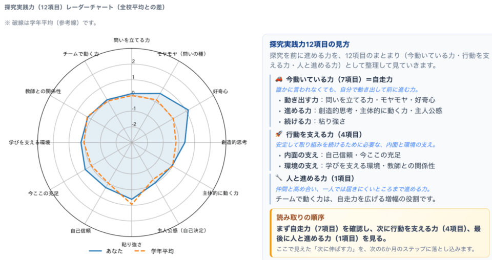Click the チームで動く力 axis label on chart
Image resolution: width=492 pixels, height=260 pixels.
(80, 54)
